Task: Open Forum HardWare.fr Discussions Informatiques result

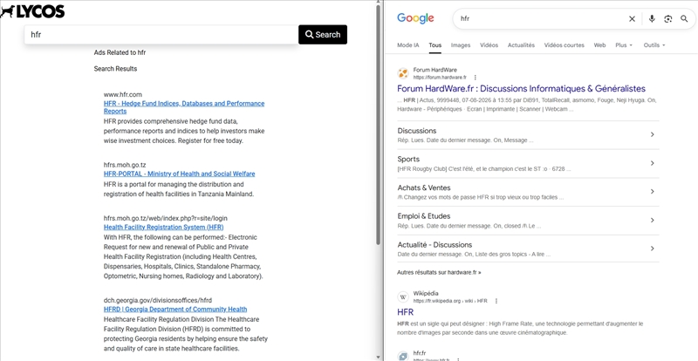Action: [x=521, y=89]
